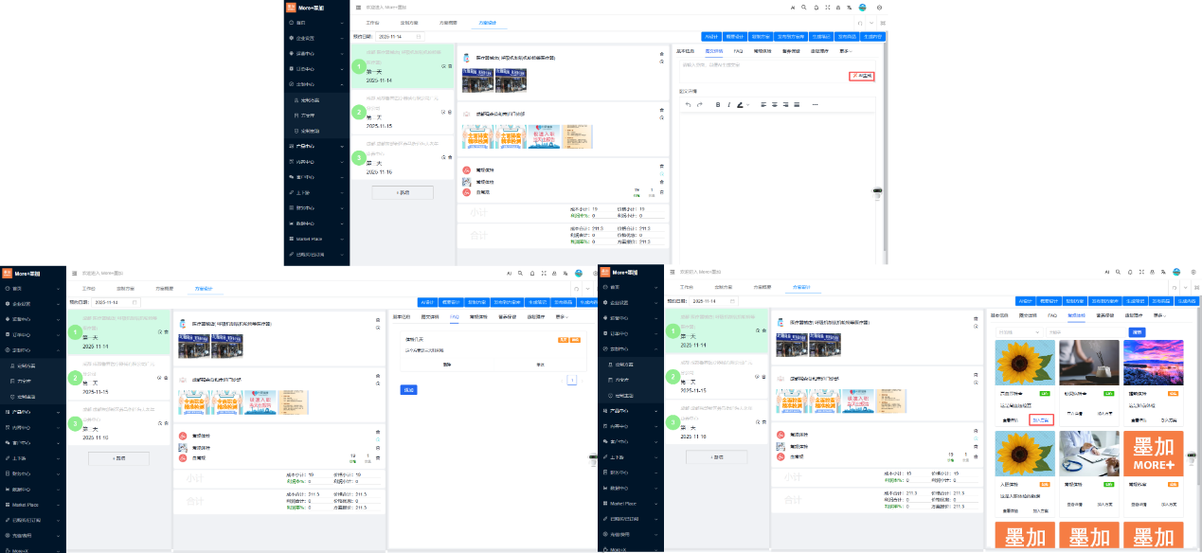Click the red-outlined AI生成 button

click(861, 75)
